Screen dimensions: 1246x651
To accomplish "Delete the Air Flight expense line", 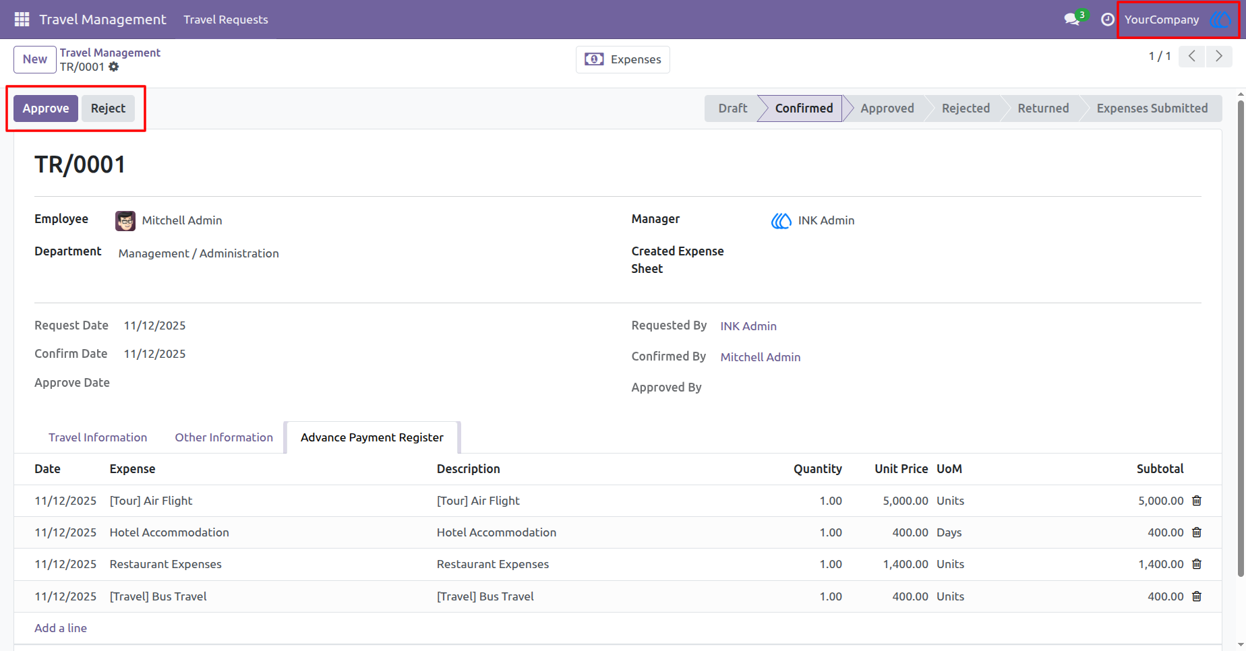I will coord(1197,501).
